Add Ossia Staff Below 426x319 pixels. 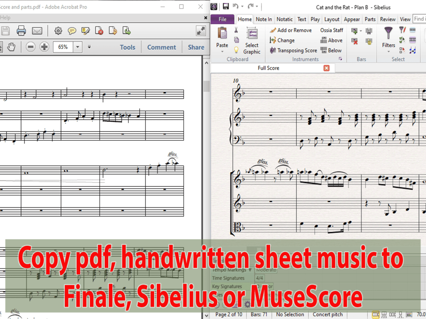pyautogui.click(x=331, y=51)
